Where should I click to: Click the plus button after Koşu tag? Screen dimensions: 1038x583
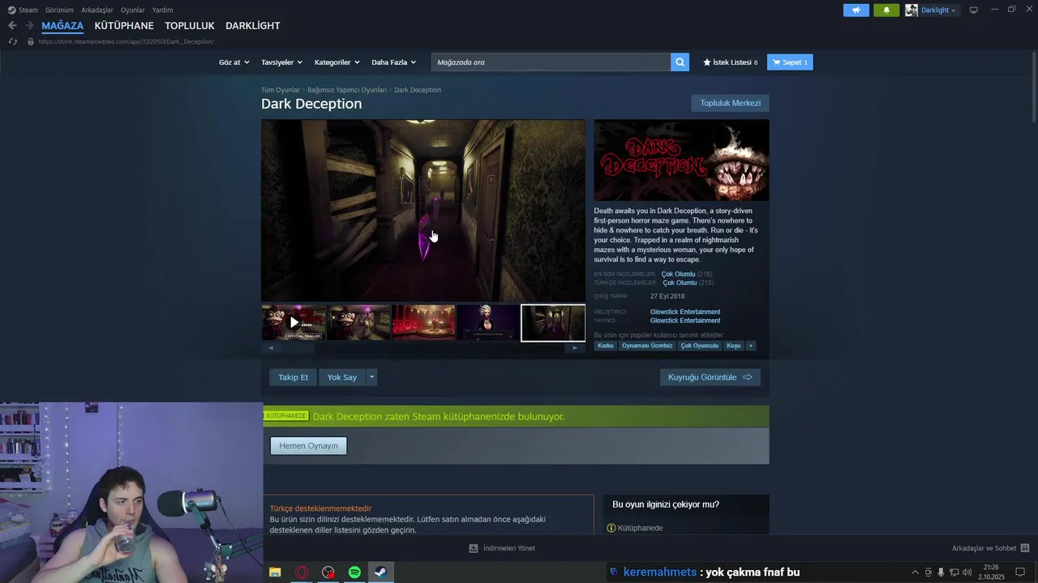pos(751,346)
